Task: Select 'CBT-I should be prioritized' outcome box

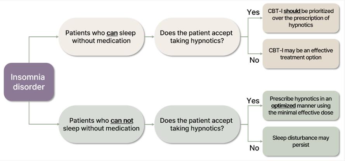Action: (x=301, y=18)
